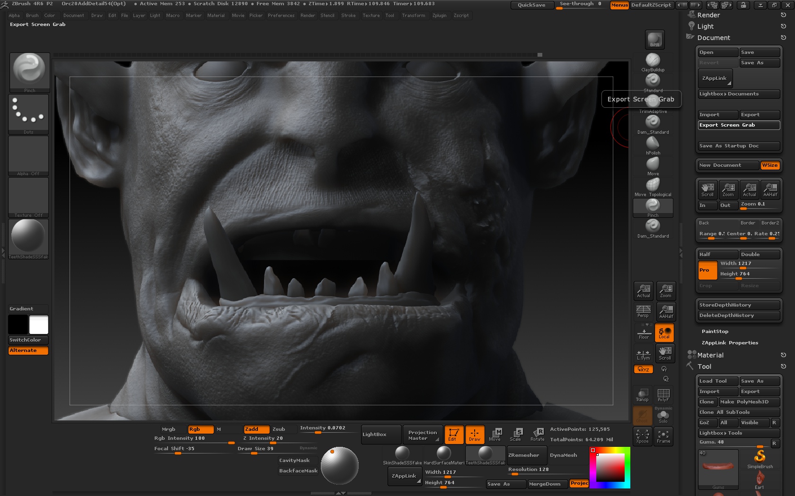The height and width of the screenshot is (496, 795).
Task: Open ZAppLink in Document palette
Action: point(715,78)
